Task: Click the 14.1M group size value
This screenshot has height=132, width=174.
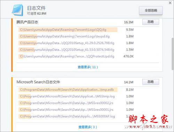Action: pos(129,82)
